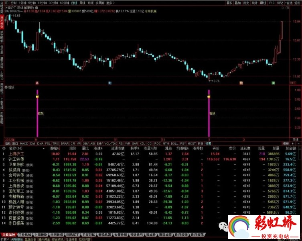
Task: Click the chart layout icon before 分时
Action: 7,3
